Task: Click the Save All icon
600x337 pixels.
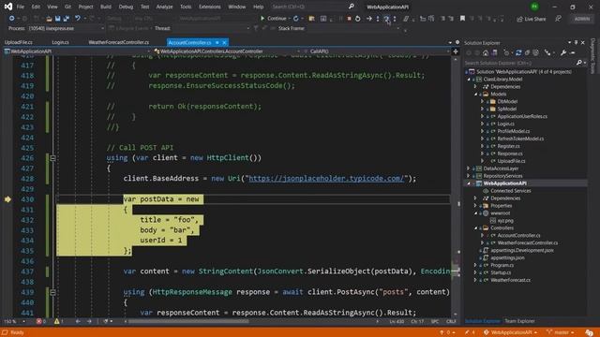Action: coord(67,19)
